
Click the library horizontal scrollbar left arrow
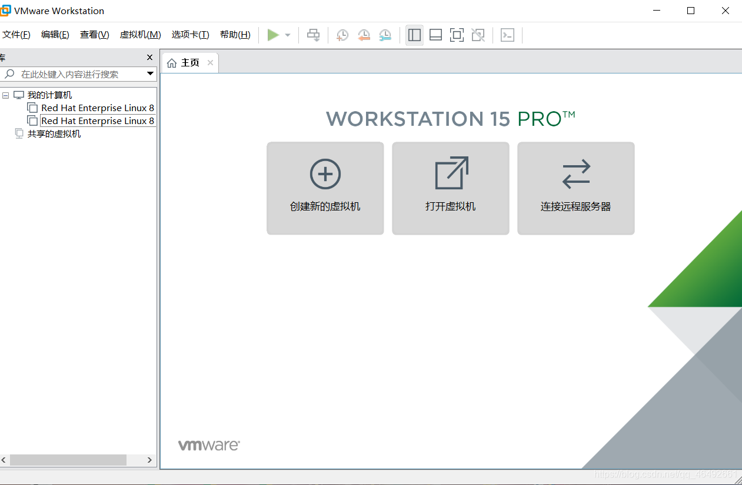coord(4,460)
